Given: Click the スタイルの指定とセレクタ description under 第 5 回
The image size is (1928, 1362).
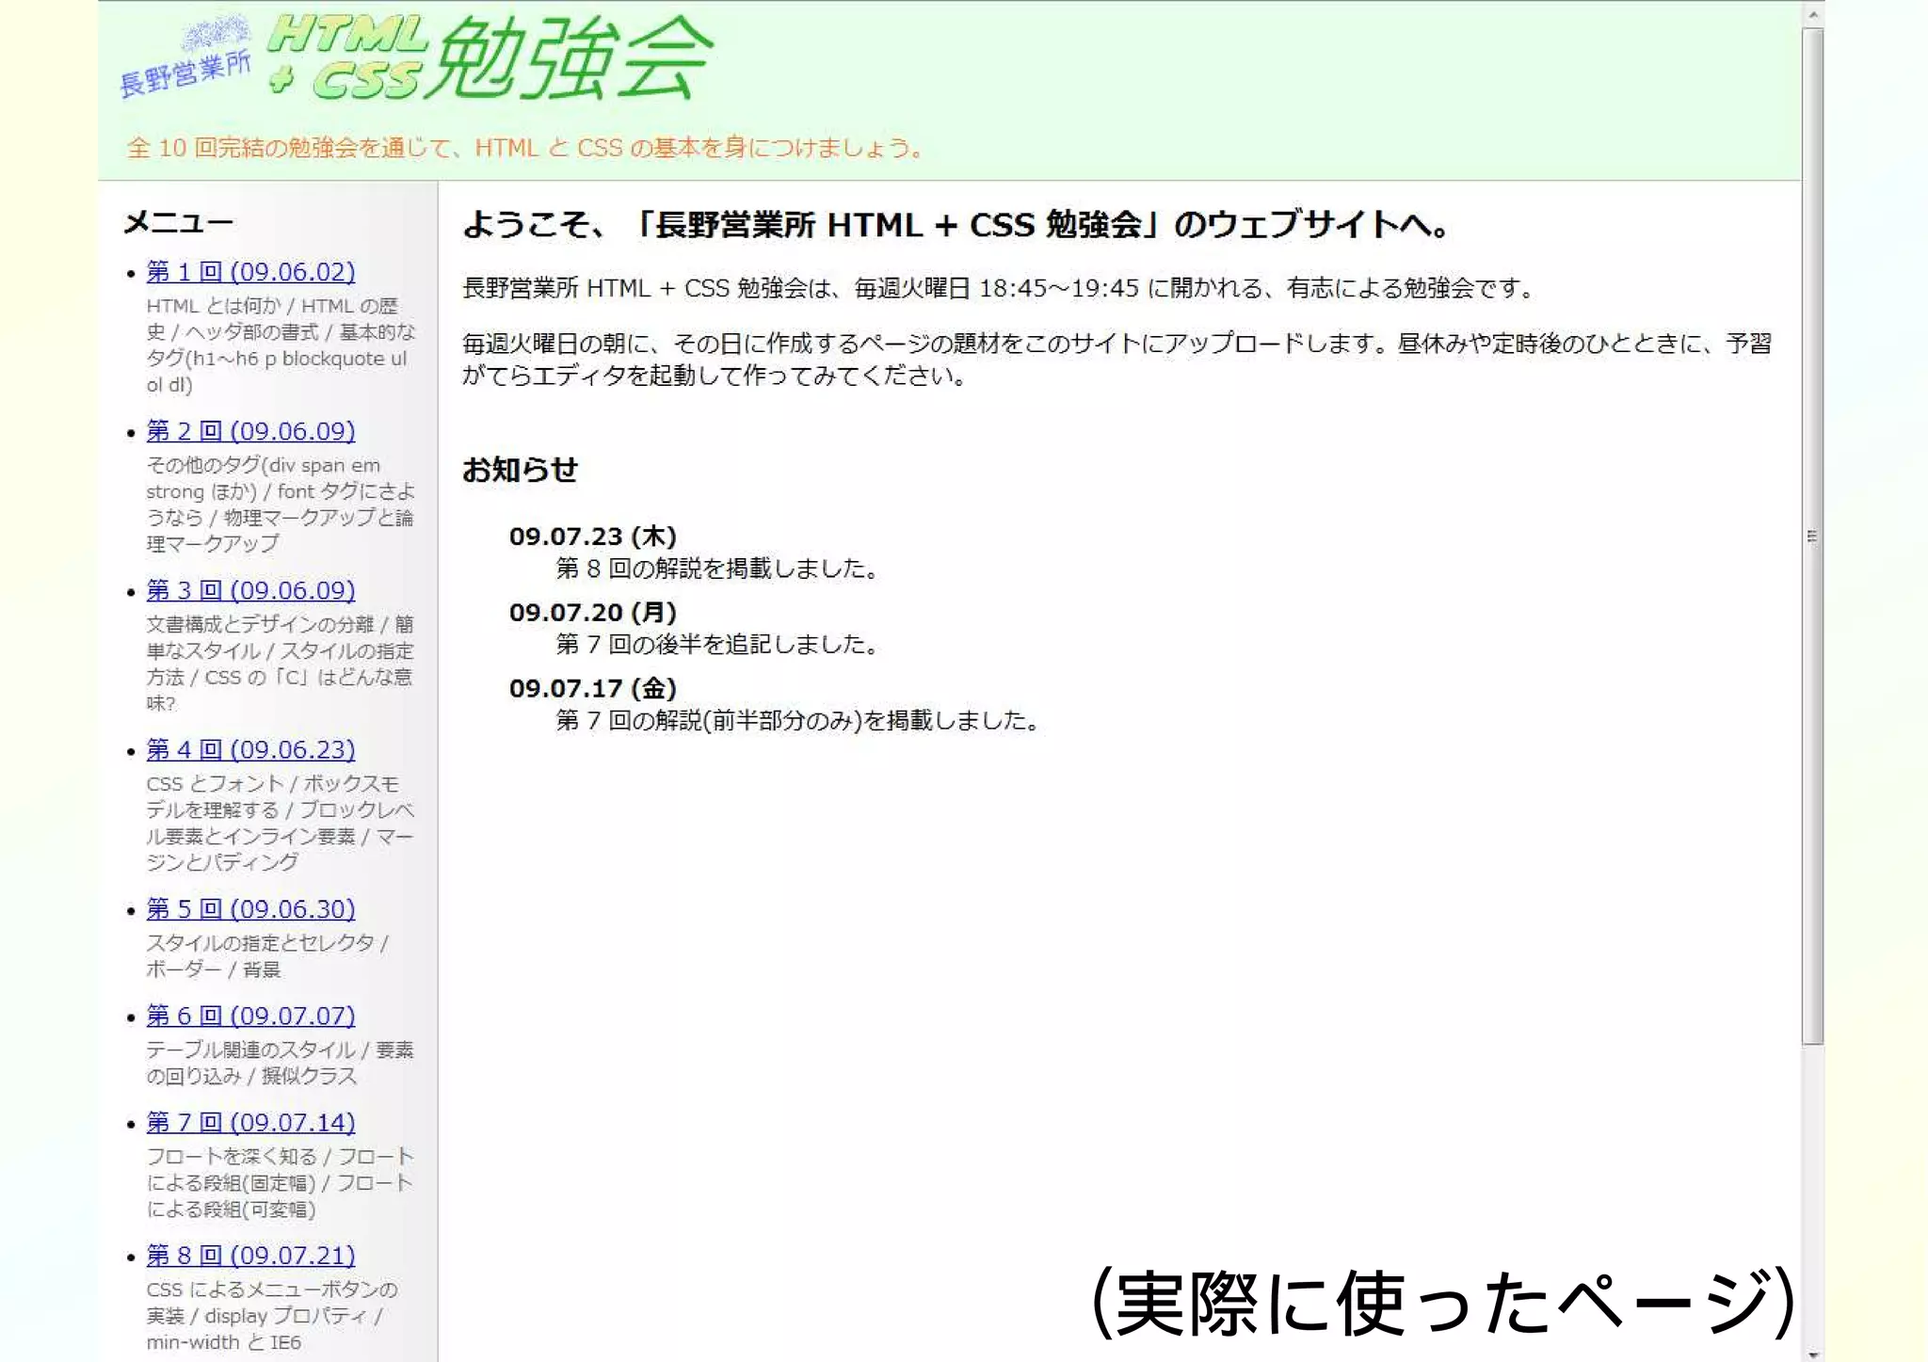Looking at the screenshot, I should 267,956.
